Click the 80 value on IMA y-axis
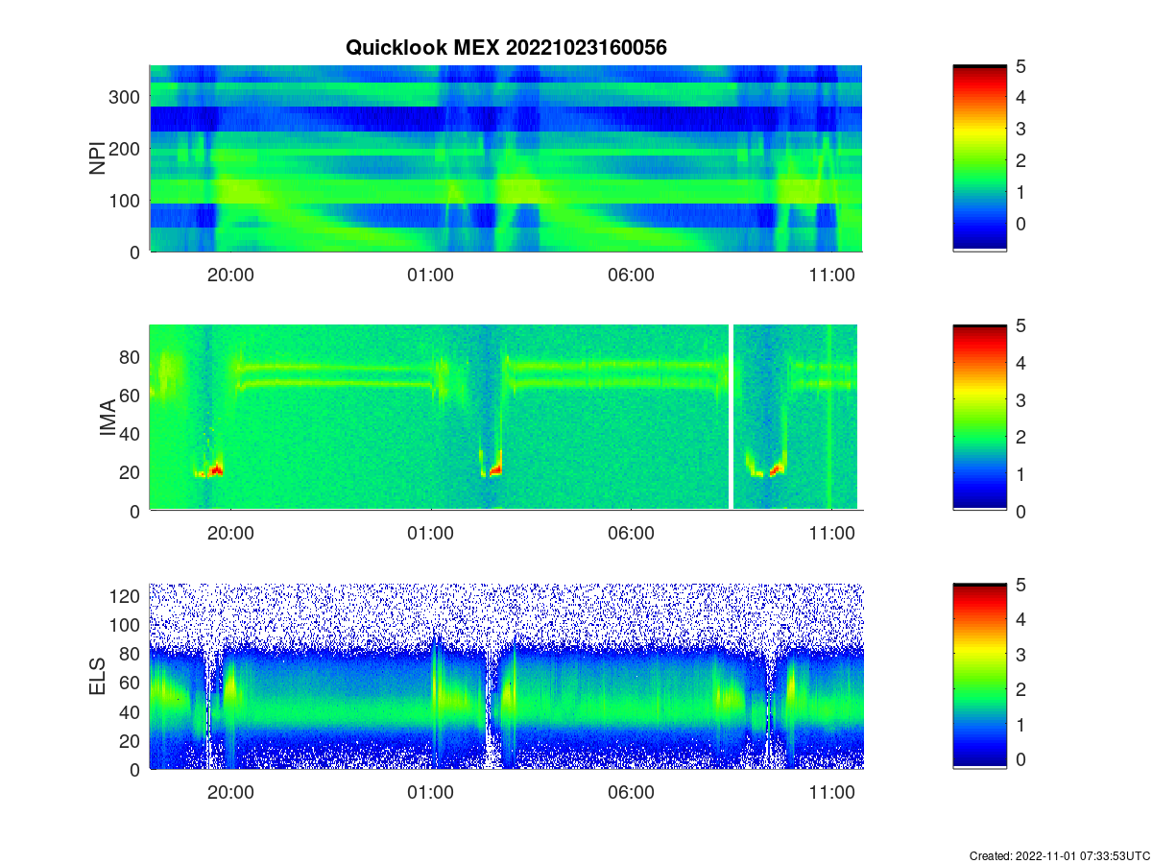 click(132, 357)
